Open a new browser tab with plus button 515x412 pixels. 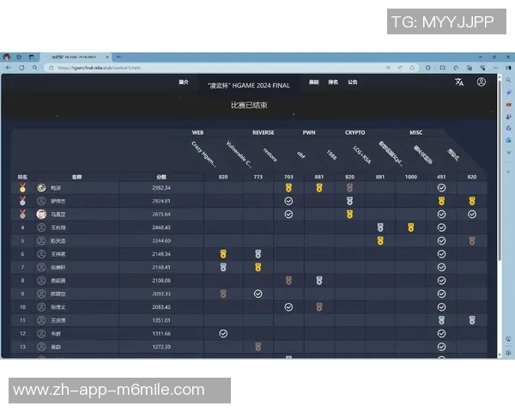click(118, 57)
